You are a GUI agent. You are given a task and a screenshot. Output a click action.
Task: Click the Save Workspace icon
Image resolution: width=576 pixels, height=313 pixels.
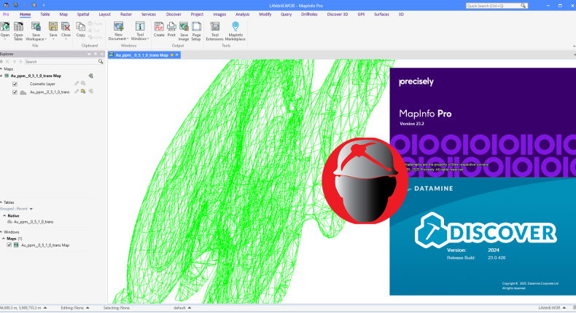point(36,27)
